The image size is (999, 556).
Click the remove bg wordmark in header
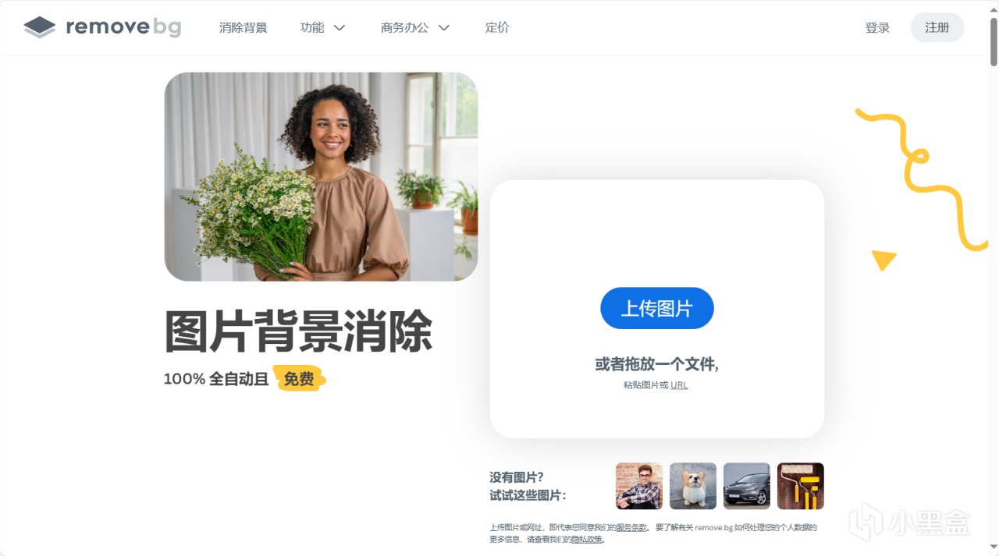[x=123, y=27]
